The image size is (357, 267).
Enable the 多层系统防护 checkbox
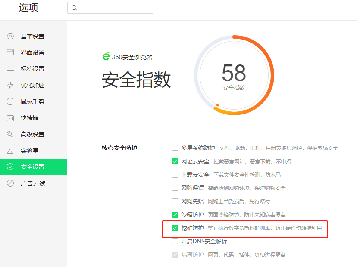coord(175,148)
